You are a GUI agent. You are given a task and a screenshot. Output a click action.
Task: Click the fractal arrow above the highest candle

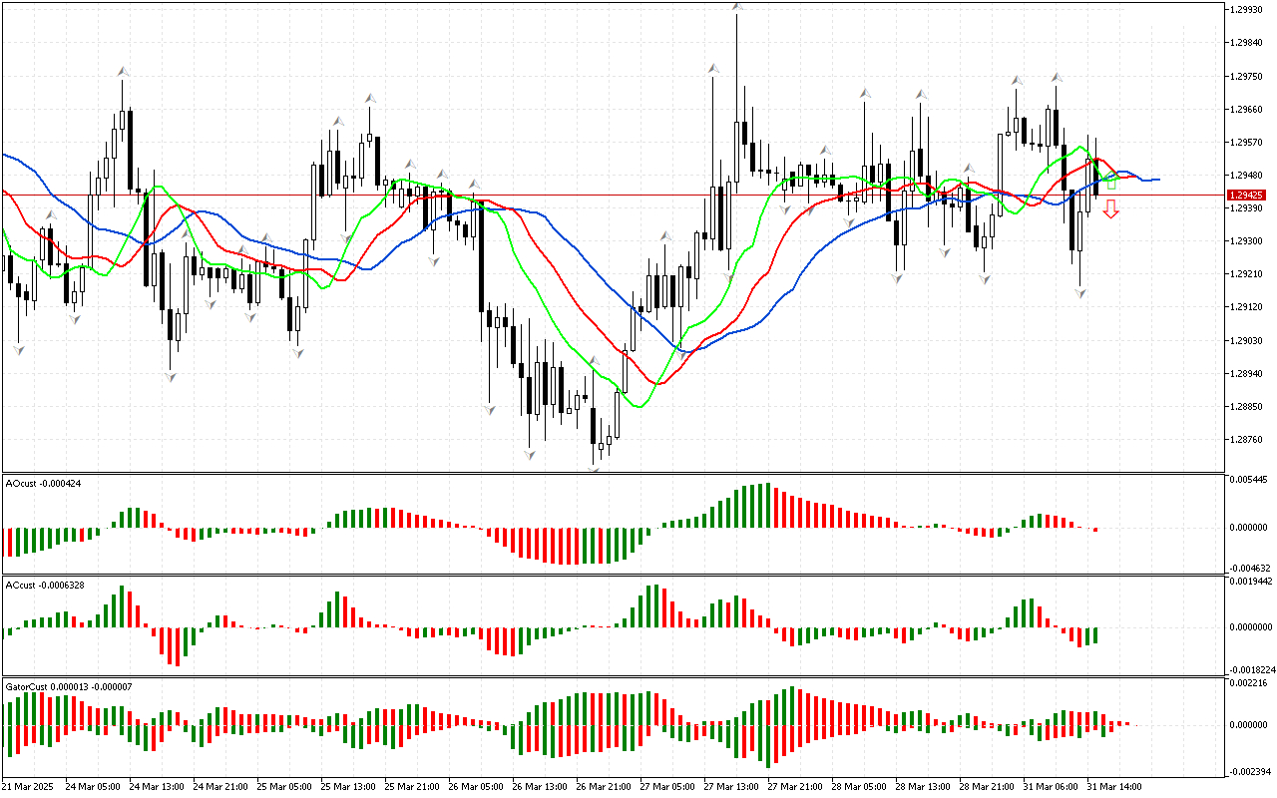click(x=736, y=7)
